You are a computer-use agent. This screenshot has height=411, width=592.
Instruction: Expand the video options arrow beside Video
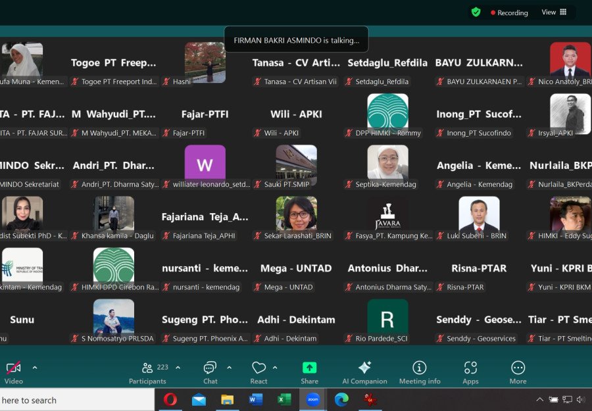coord(35,367)
